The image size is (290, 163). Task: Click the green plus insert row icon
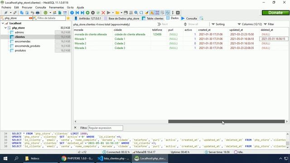[87, 13]
